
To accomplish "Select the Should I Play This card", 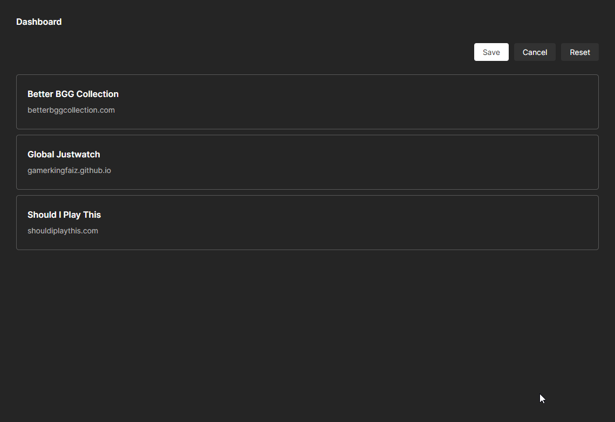I will (307, 223).
